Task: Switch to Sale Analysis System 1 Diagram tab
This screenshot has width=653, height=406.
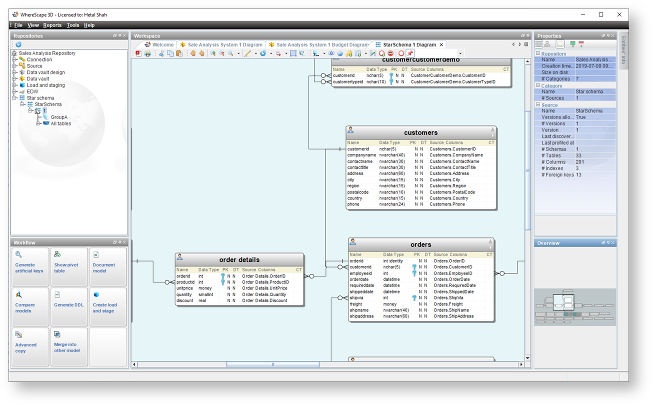Action: point(221,45)
